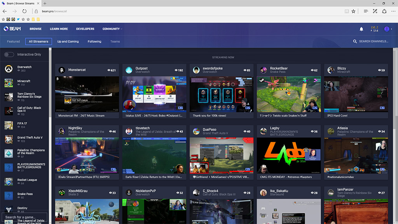
Task: Click the browser address bar
Action: [188, 11]
